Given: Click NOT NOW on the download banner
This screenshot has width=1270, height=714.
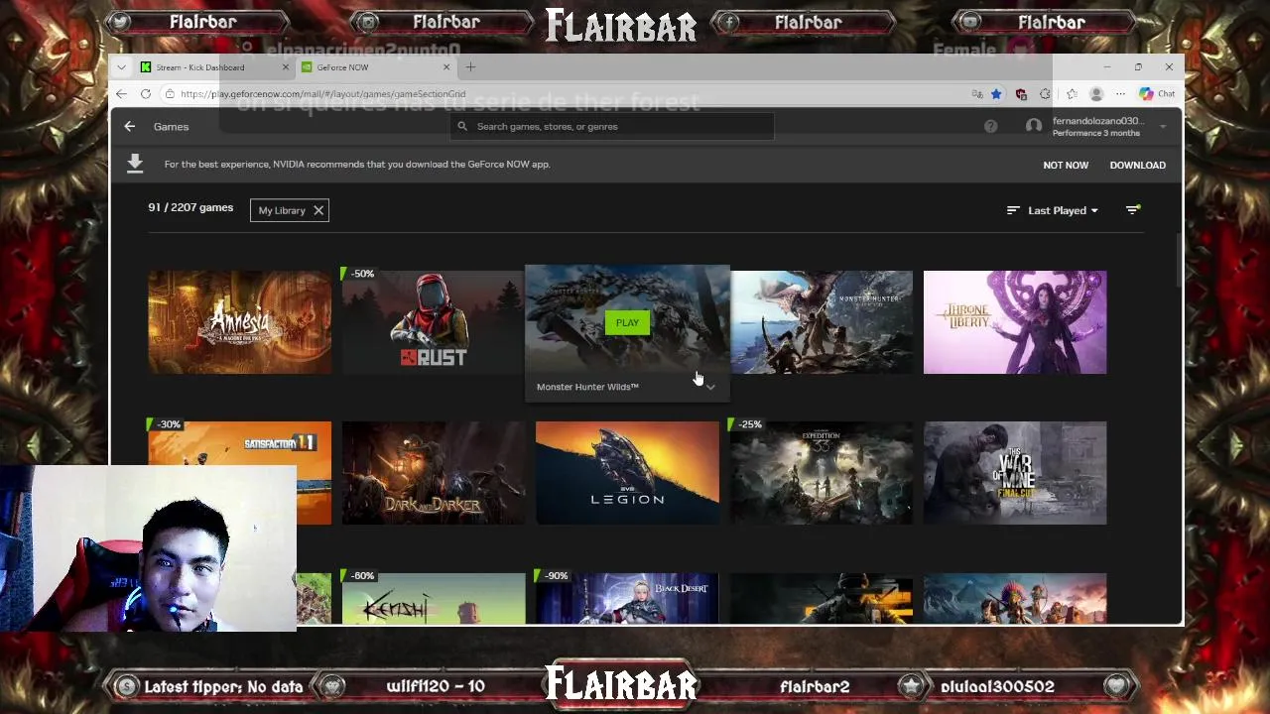Looking at the screenshot, I should 1066,165.
